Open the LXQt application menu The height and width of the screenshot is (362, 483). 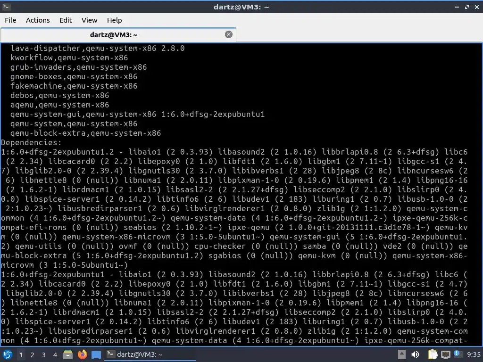[x=7, y=354]
